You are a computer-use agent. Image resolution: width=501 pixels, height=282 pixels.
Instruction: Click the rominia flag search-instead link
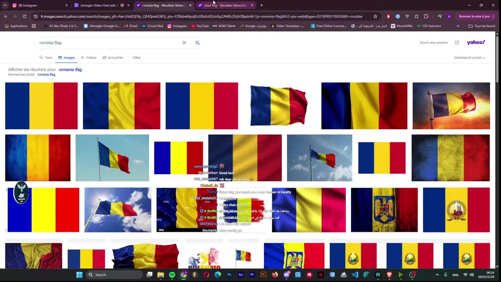pyautogui.click(x=46, y=74)
